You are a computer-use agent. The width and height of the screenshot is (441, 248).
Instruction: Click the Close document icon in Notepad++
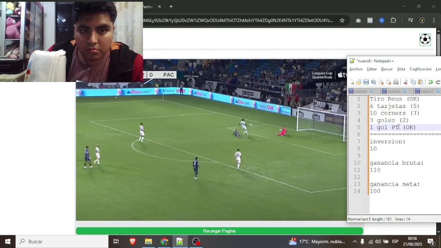tap(381, 82)
